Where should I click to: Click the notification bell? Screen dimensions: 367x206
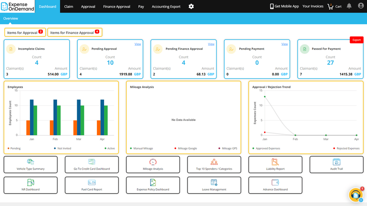(x=349, y=6)
